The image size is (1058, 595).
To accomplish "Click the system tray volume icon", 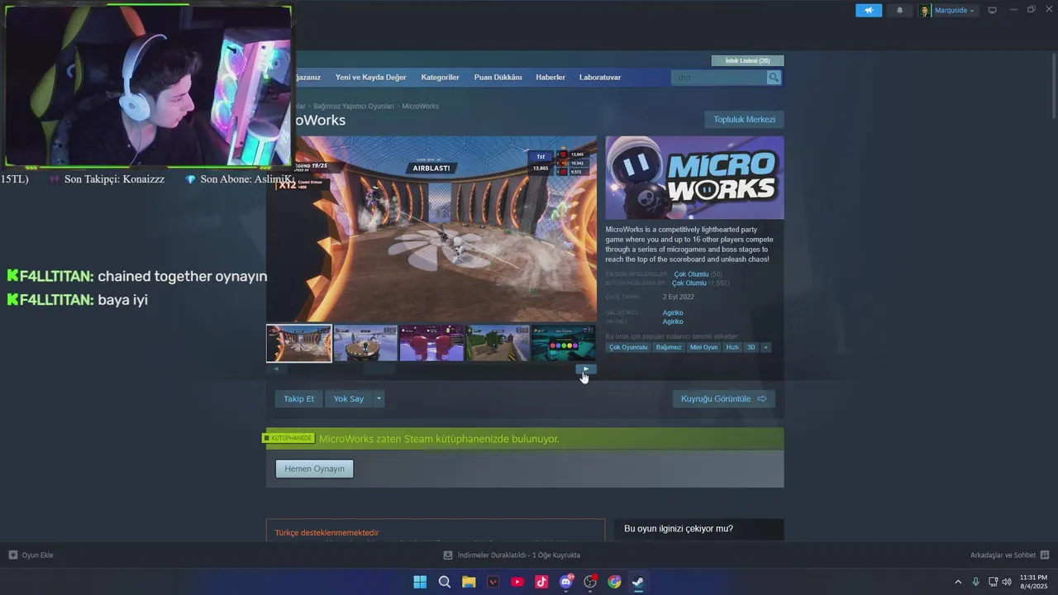I will click(1006, 582).
